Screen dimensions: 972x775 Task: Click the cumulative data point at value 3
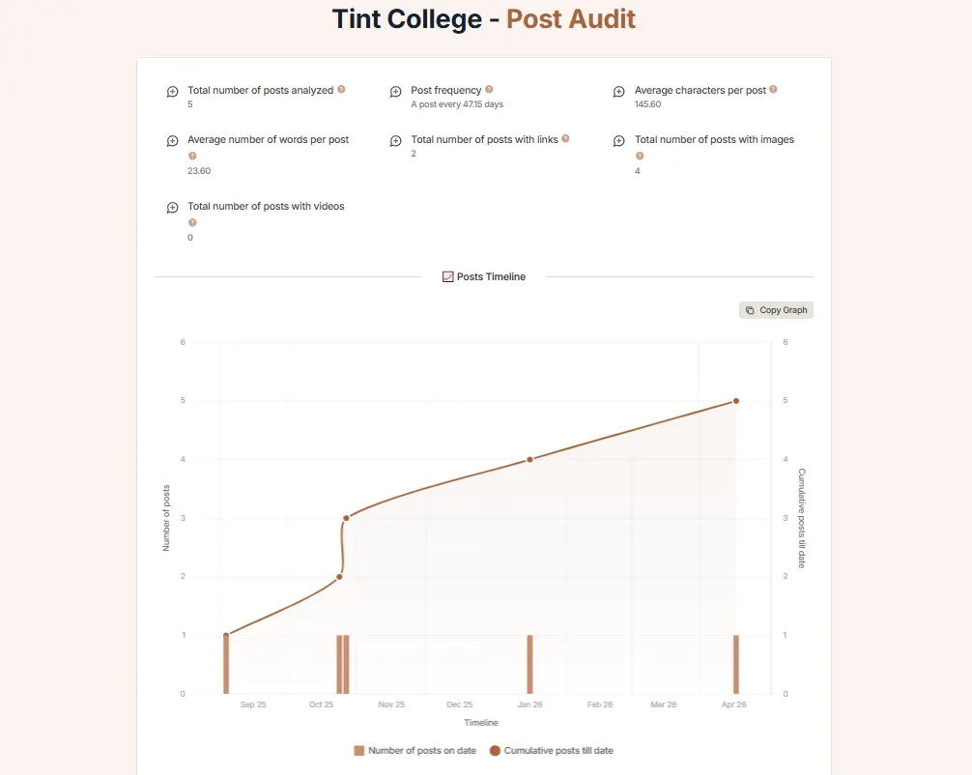pos(346,518)
